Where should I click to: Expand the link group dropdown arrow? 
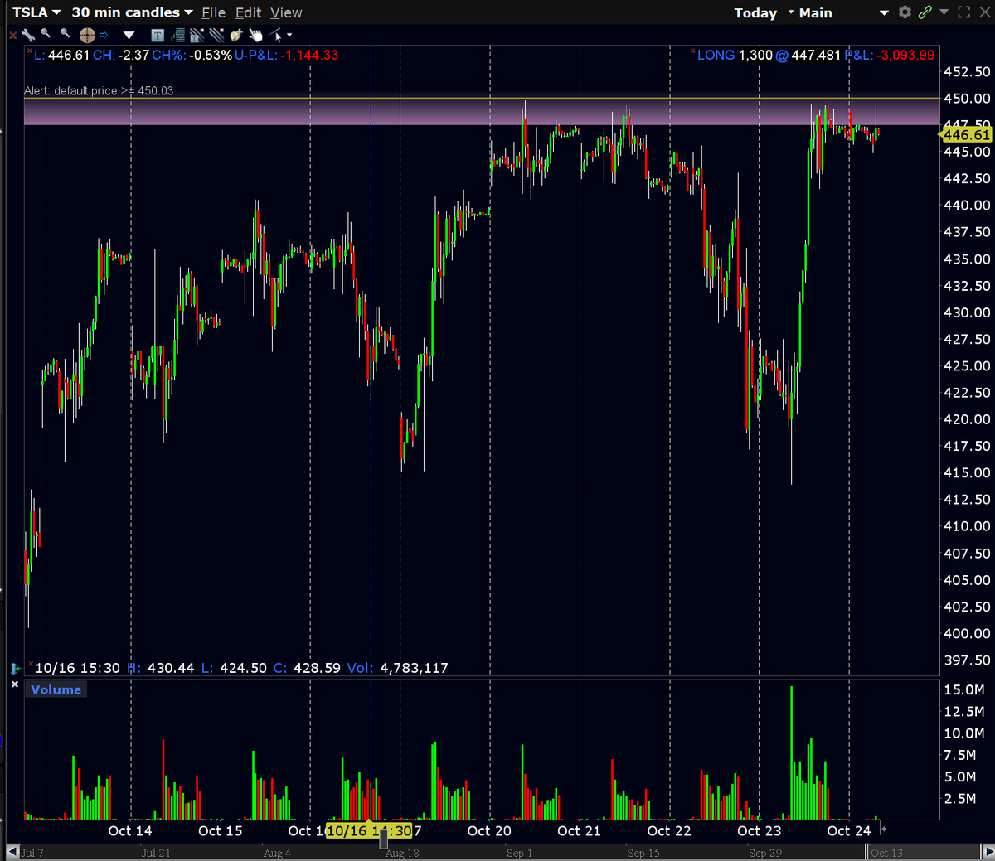pyautogui.click(x=944, y=12)
